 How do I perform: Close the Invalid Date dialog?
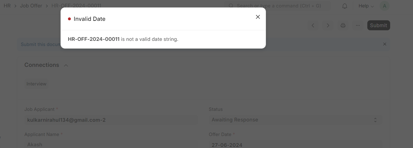258,17
